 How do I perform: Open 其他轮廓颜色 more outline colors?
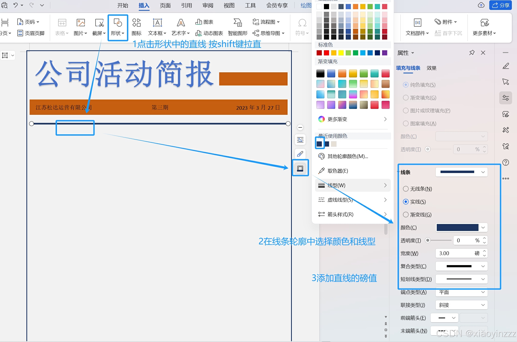347,156
